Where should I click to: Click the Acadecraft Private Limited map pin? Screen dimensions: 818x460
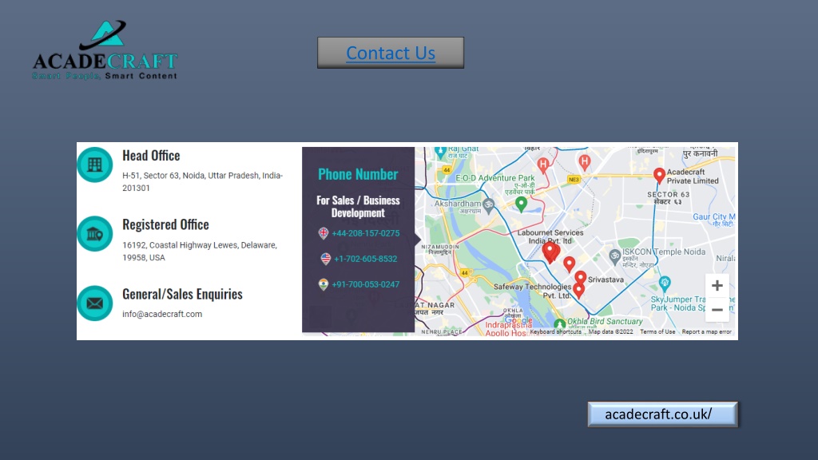(659, 176)
